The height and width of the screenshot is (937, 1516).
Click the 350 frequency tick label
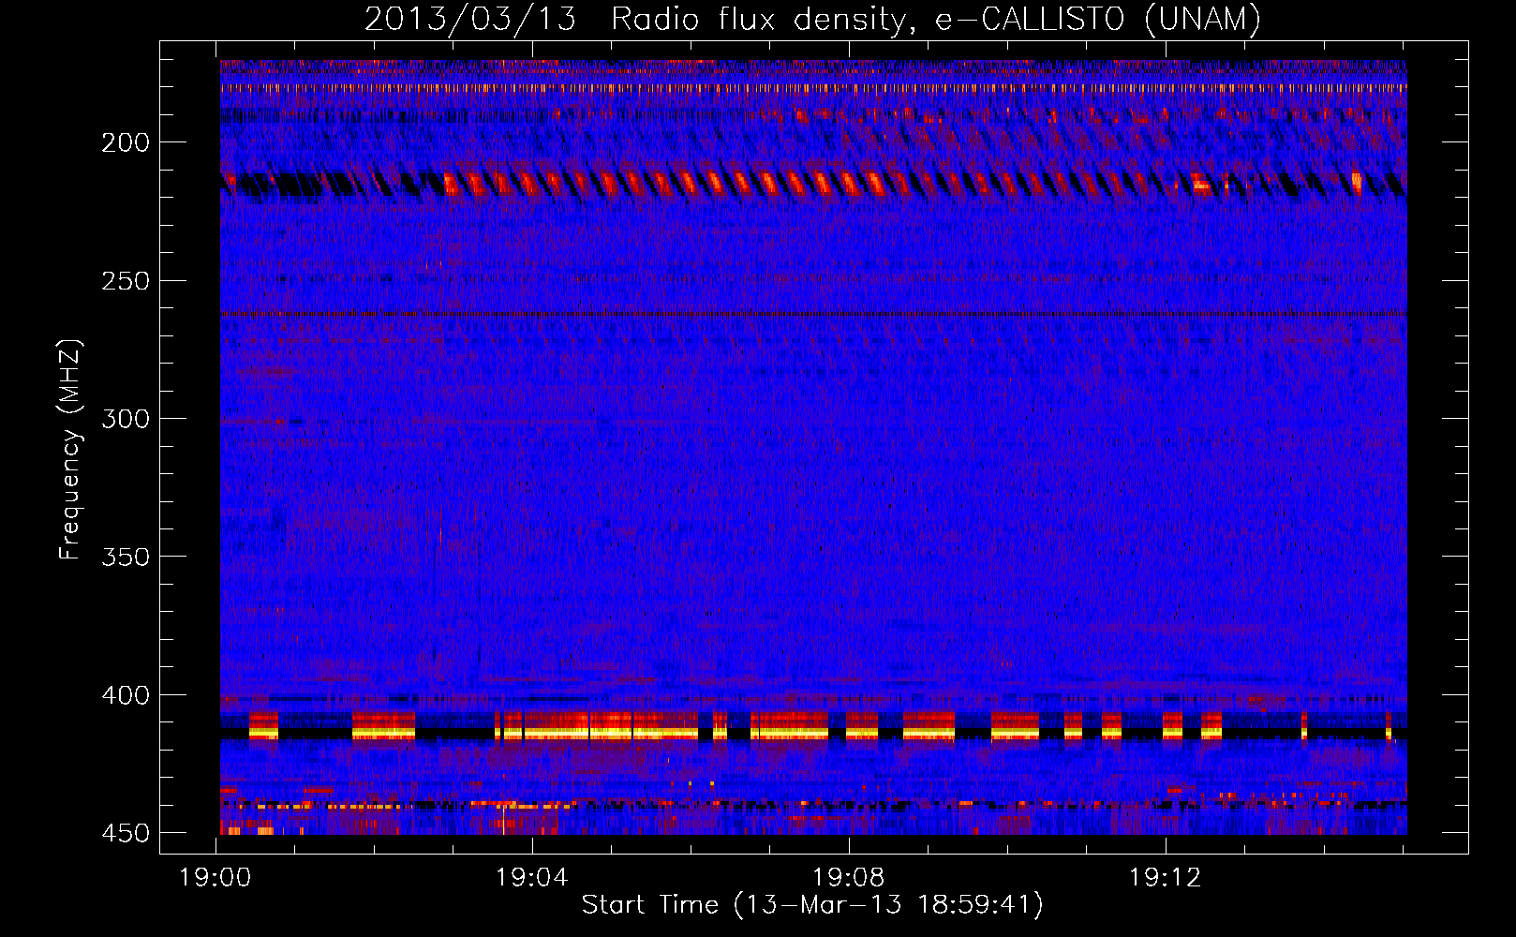pyautogui.click(x=126, y=557)
